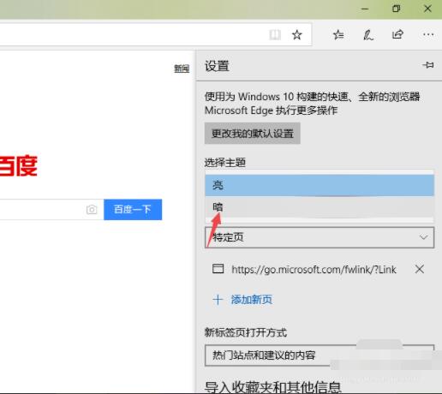This screenshot has height=394, width=442.
Task: Select the 暗 theme option
Action: (x=320, y=207)
